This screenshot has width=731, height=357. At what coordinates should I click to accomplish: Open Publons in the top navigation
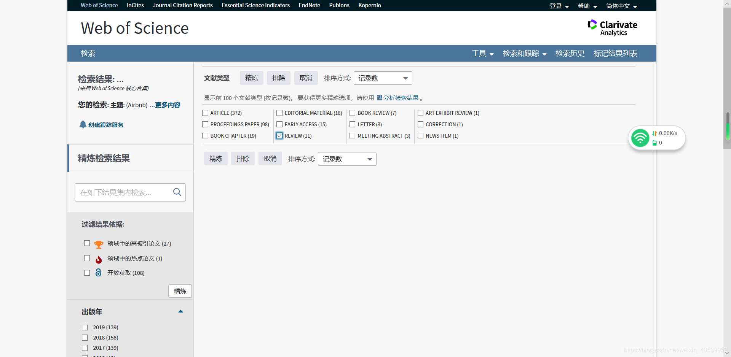(339, 5)
